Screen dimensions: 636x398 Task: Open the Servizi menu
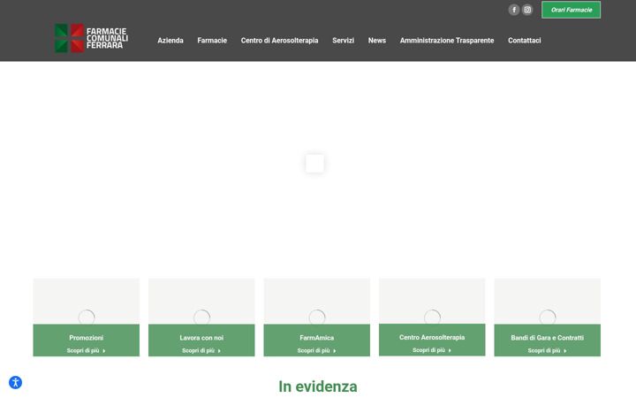tap(343, 41)
